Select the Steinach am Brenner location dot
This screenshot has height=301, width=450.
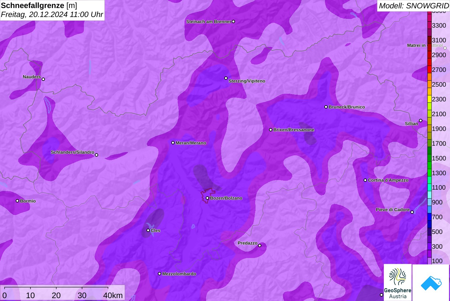pos(233,21)
